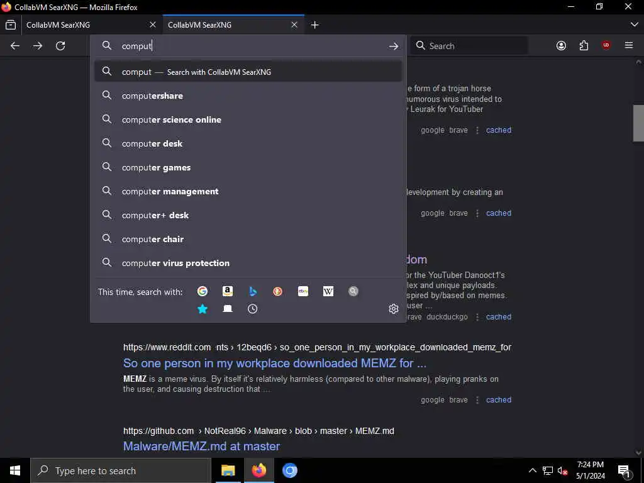Open the network status tray icon

click(x=548, y=470)
